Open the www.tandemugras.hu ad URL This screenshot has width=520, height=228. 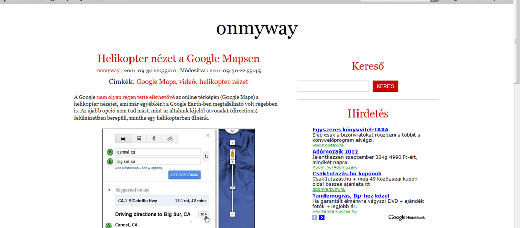pyautogui.click(x=335, y=211)
